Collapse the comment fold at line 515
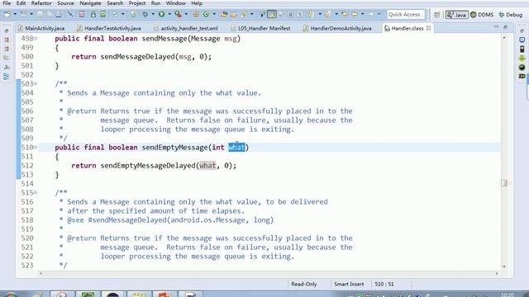Image resolution: width=529 pixels, height=297 pixels. 36,192
